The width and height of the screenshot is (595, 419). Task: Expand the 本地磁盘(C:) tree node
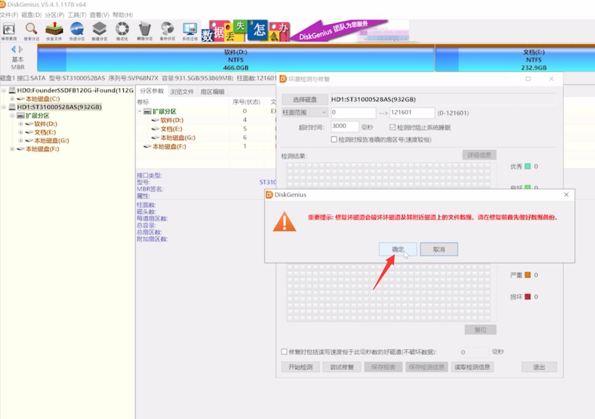12,99
